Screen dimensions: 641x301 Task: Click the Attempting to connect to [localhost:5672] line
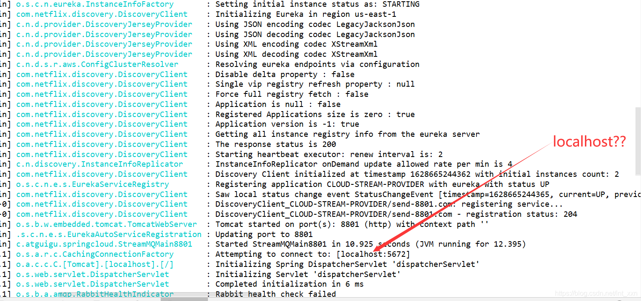[313, 254]
